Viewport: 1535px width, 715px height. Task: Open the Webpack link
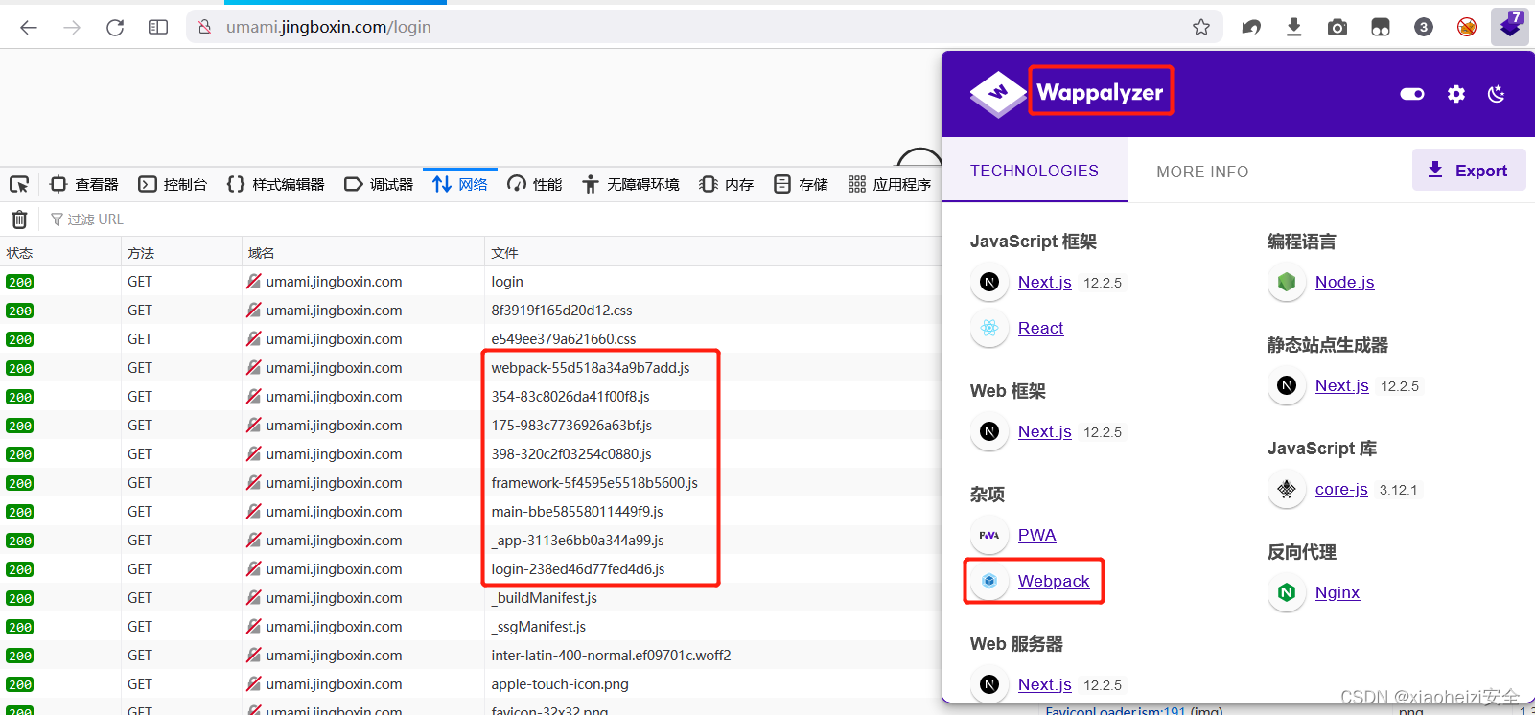point(1053,581)
